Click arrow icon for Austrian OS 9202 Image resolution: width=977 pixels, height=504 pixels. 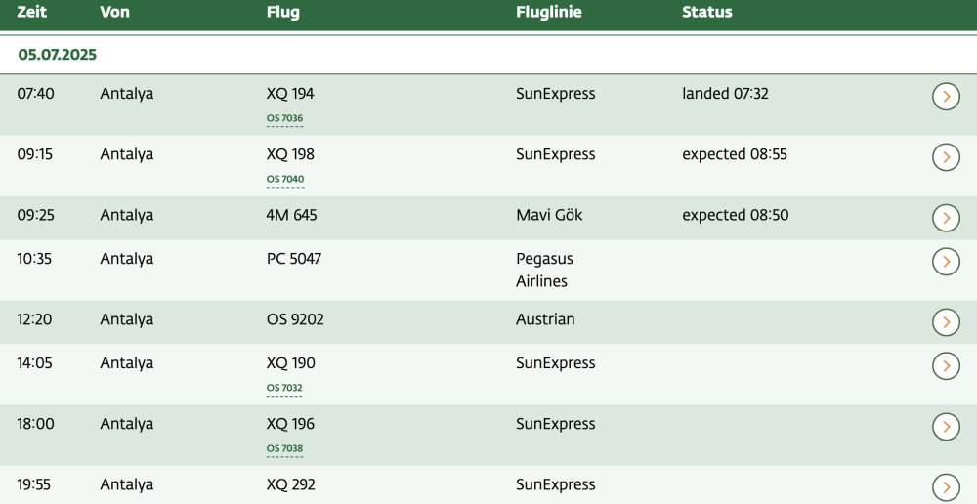tap(946, 321)
